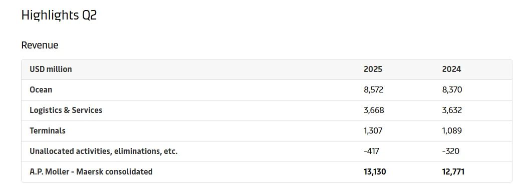
Task: Click the Highlights Q2 heading
Action: pyautogui.click(x=59, y=15)
